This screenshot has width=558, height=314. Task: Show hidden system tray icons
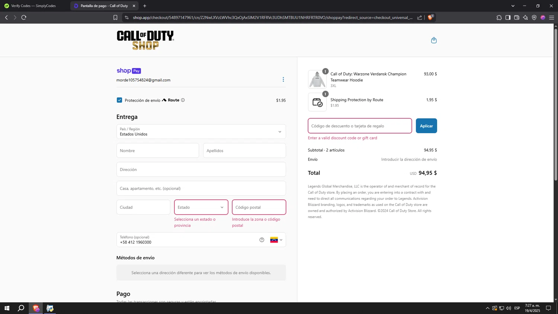(x=488, y=308)
